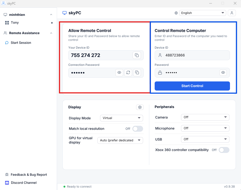Collapse the minhthien section

point(51,15)
